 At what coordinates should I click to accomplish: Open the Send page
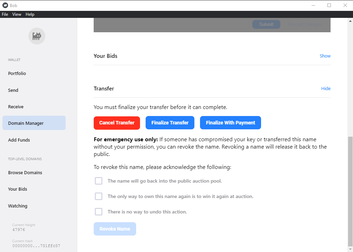(13, 90)
